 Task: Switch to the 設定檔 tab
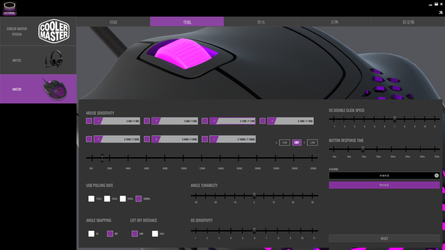[408, 22]
